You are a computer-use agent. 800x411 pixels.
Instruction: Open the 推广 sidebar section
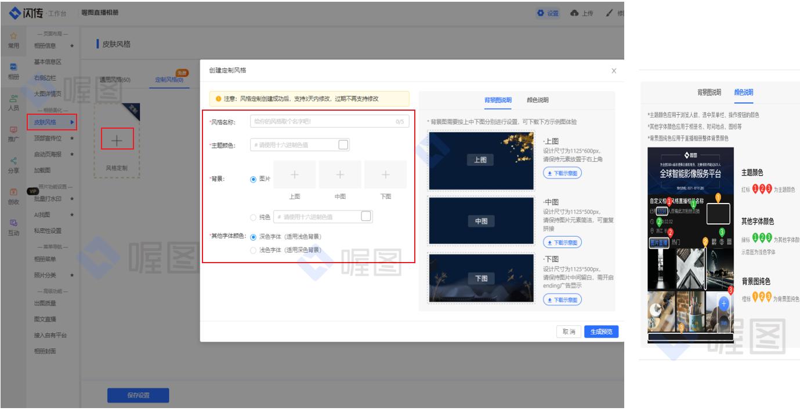tap(13, 134)
